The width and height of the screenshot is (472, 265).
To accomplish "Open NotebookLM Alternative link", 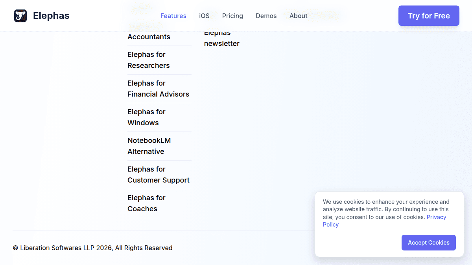I will pyautogui.click(x=149, y=146).
